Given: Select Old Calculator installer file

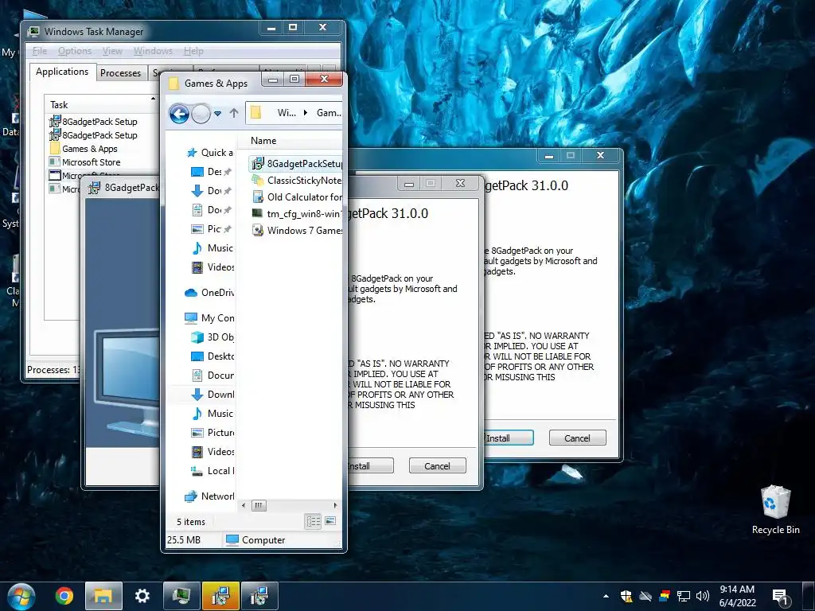Looking at the screenshot, I should click(x=296, y=197).
